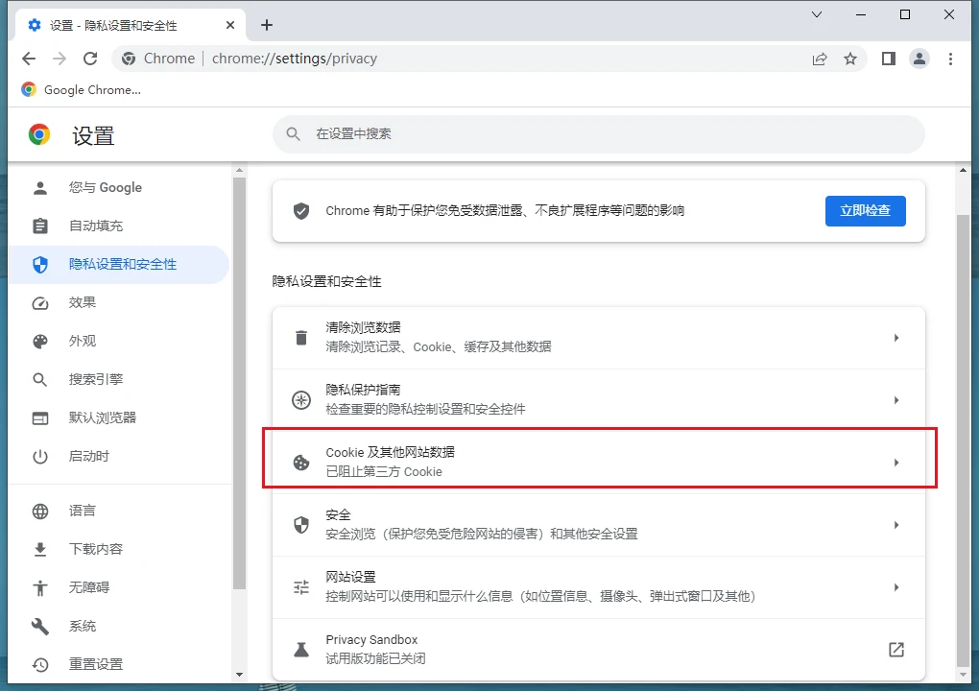Click the cookie icon
This screenshot has height=691, width=979.
[x=301, y=463]
